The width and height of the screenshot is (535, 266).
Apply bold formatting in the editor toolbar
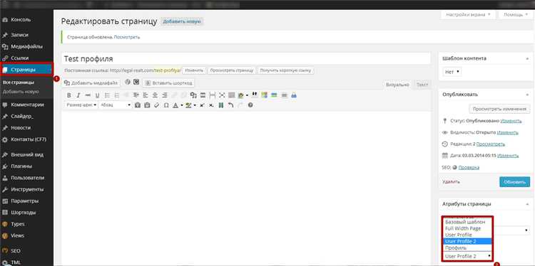tap(69, 95)
